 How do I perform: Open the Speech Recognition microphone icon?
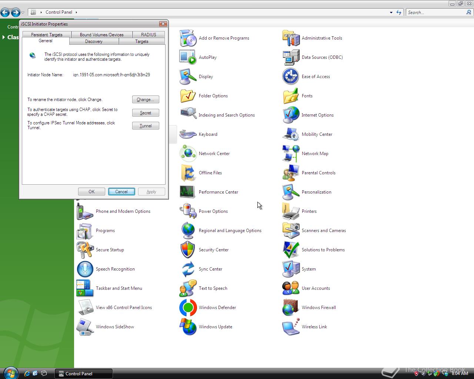coord(85,269)
